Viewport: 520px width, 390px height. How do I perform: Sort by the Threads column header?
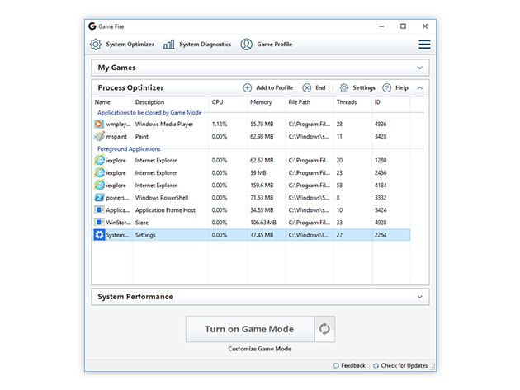coord(347,102)
